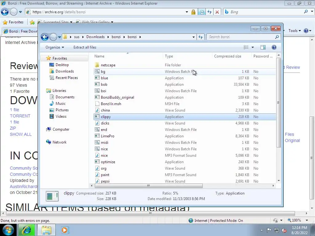Select the BonzVir.msh file icon
Image resolution: width=315 pixels, height=236 pixels.
tap(97, 104)
